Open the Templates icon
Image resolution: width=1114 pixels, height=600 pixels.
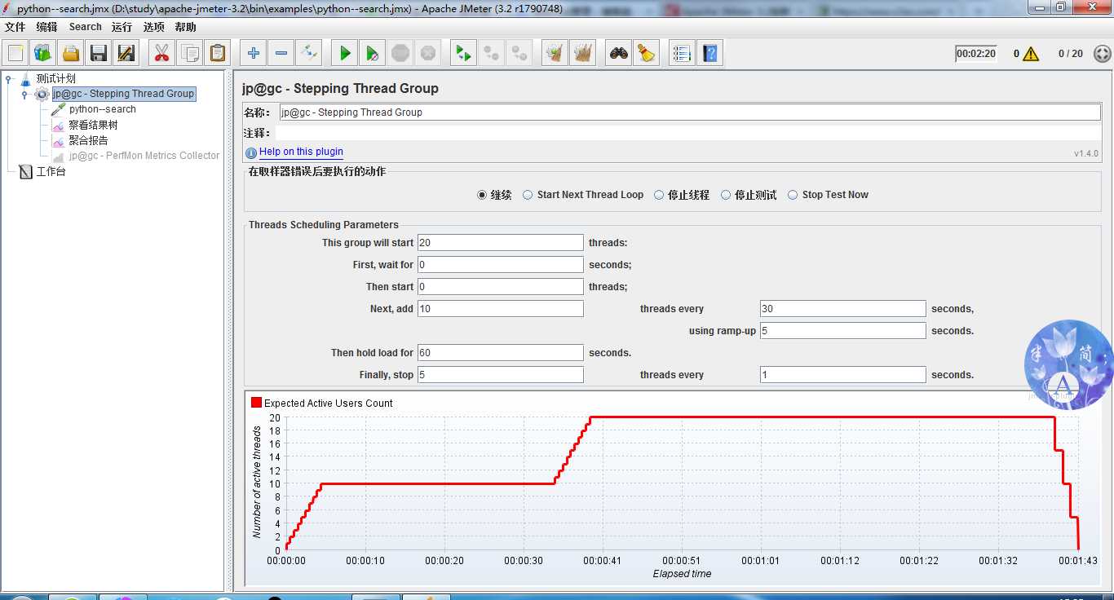[43, 54]
